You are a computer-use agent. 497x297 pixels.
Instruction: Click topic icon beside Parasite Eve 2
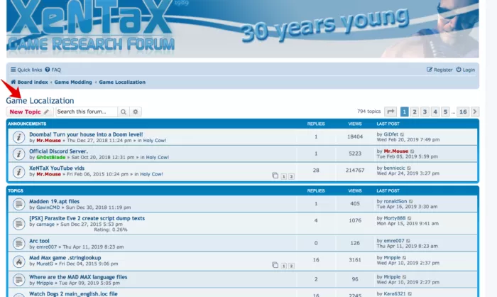pos(18,224)
